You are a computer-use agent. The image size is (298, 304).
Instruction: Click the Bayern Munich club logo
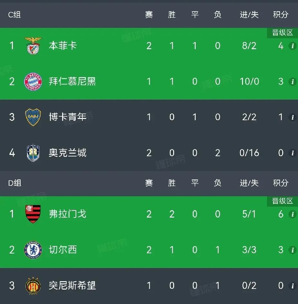tap(33, 81)
